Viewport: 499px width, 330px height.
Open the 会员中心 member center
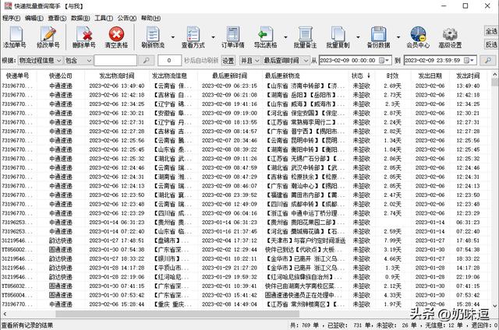(418, 37)
